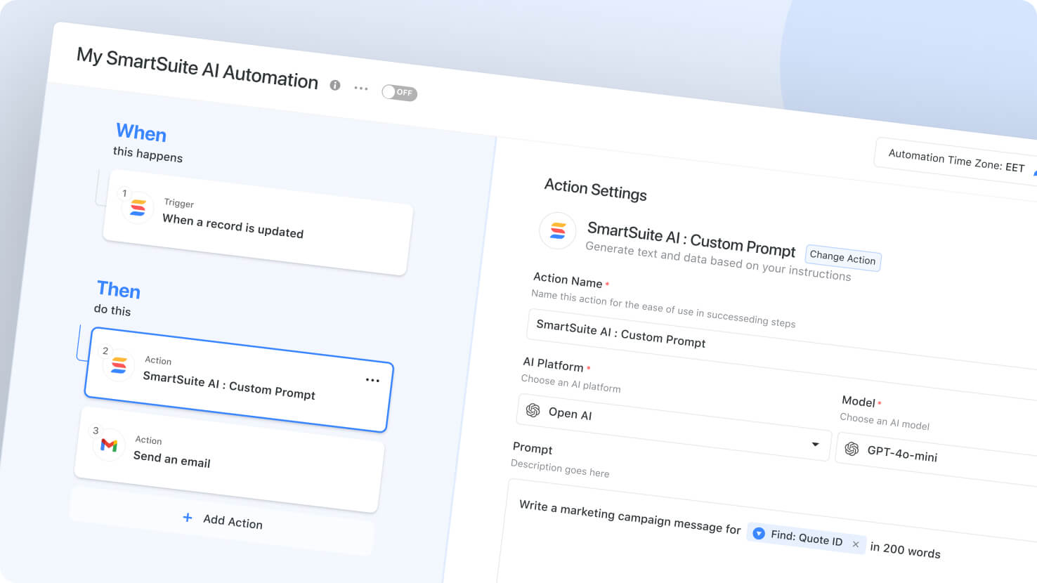Screen dimensions: 1037x583
Task: Click the SmartSuite logo in step 2 action
Action: (119, 365)
